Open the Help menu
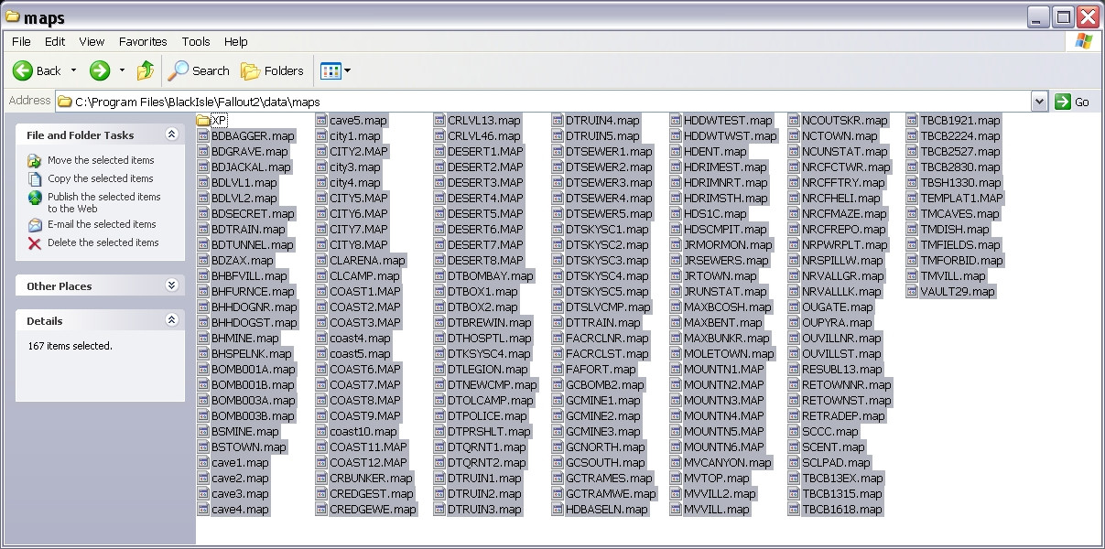This screenshot has width=1105, height=549. click(236, 41)
